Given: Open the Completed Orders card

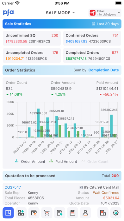Looking at the screenshot, I should [92, 56].
